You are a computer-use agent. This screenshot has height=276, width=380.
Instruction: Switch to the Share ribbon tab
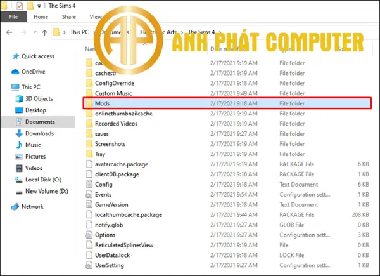coord(69,16)
